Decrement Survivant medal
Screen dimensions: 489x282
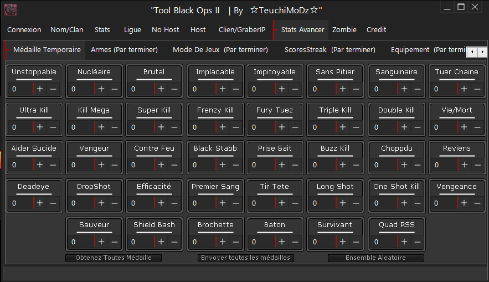click(356, 242)
